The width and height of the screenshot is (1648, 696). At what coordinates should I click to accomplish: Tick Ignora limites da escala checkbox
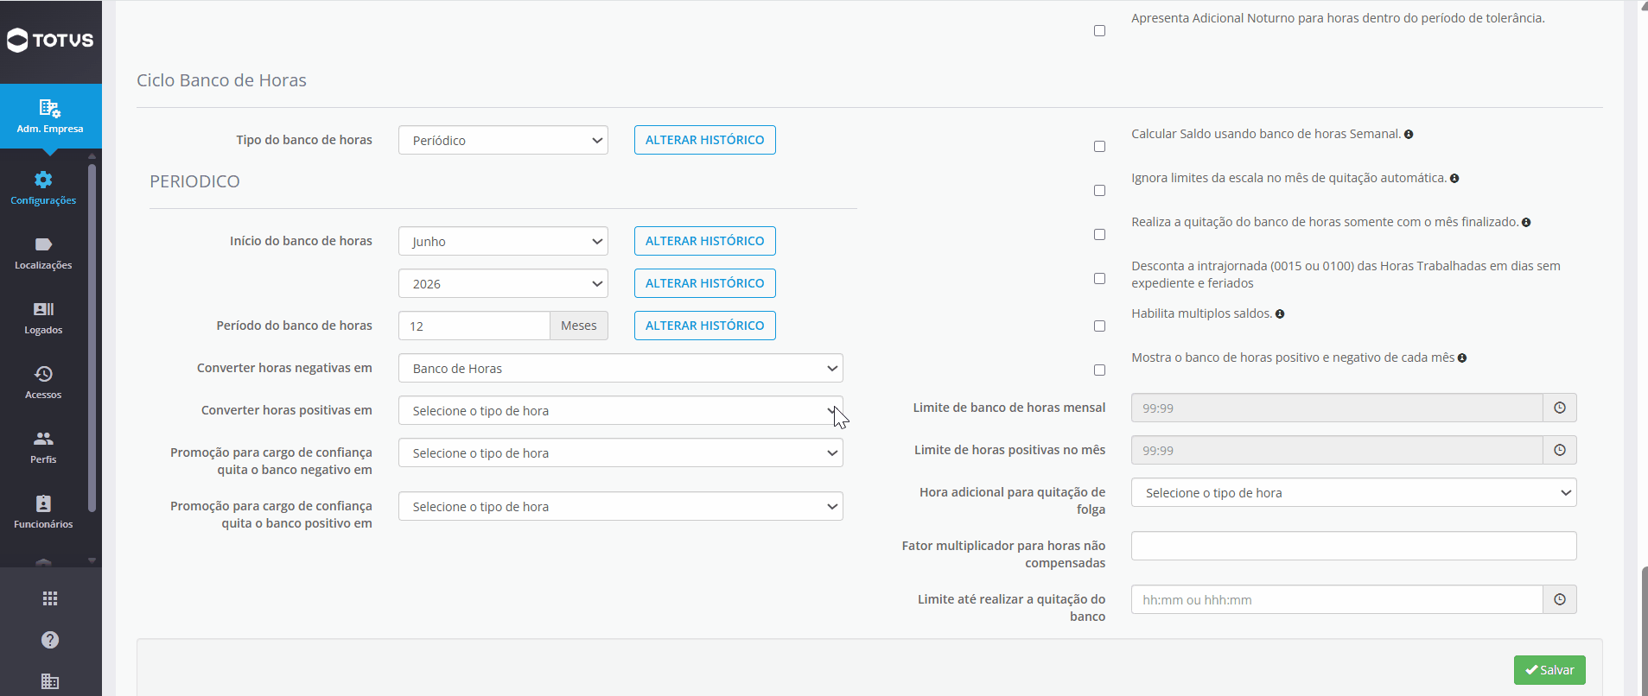click(x=1099, y=190)
